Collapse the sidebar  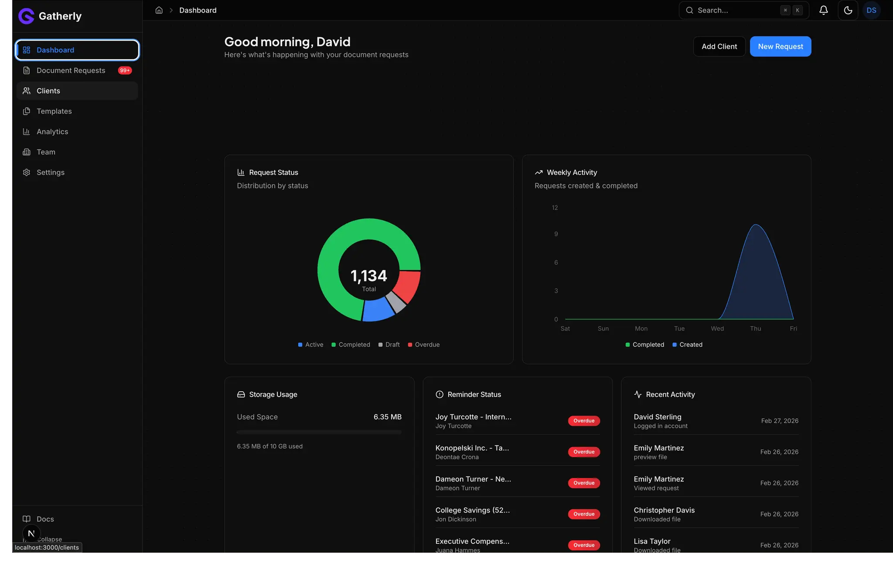(x=49, y=540)
